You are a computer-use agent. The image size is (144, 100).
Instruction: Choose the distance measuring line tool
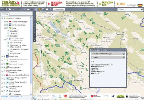coord(21,9)
